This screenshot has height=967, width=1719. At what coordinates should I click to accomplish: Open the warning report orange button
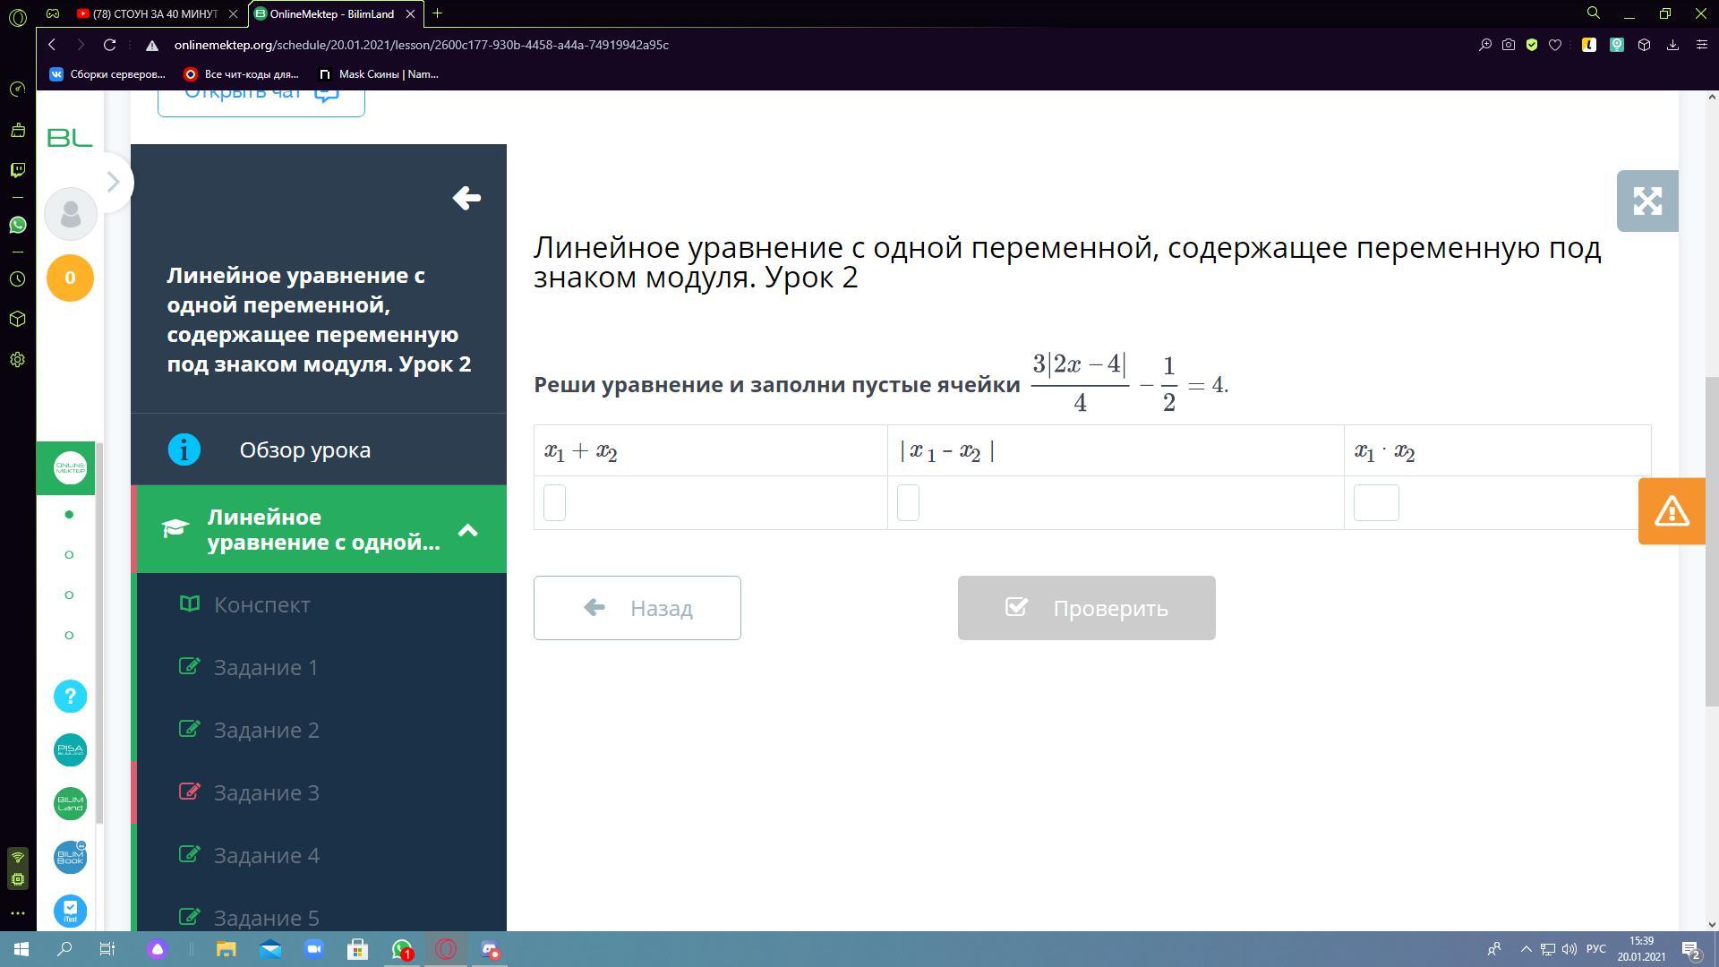click(1671, 511)
